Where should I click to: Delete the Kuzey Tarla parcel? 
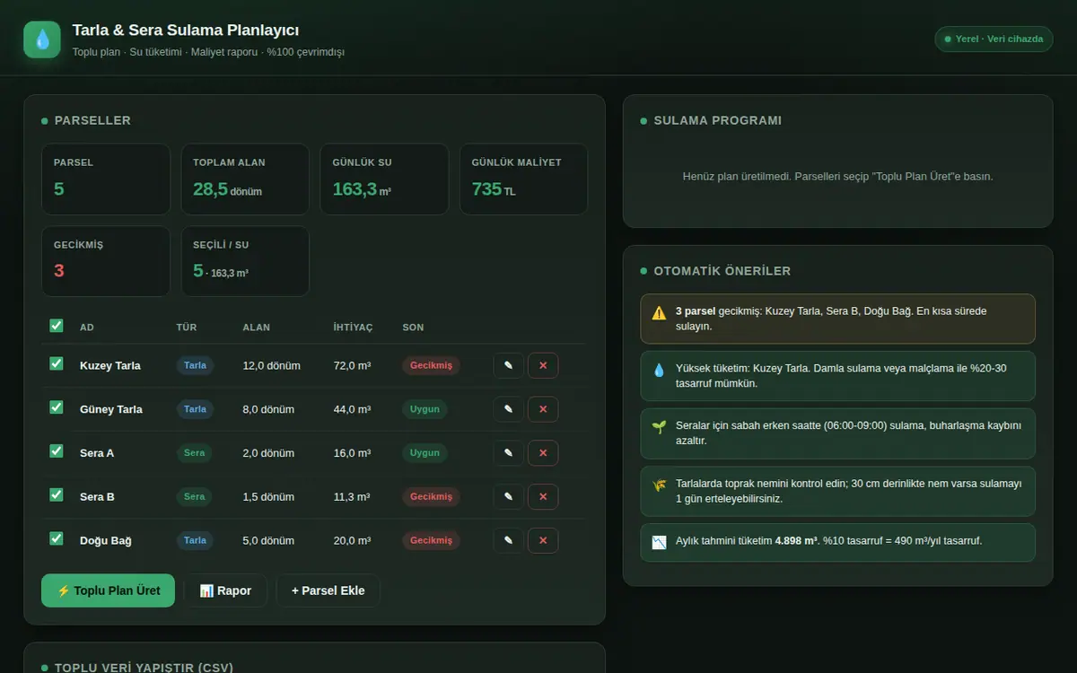coord(543,365)
